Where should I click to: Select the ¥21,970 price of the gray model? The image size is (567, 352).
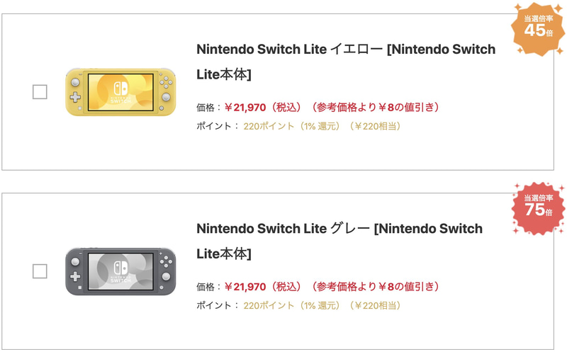click(x=245, y=287)
